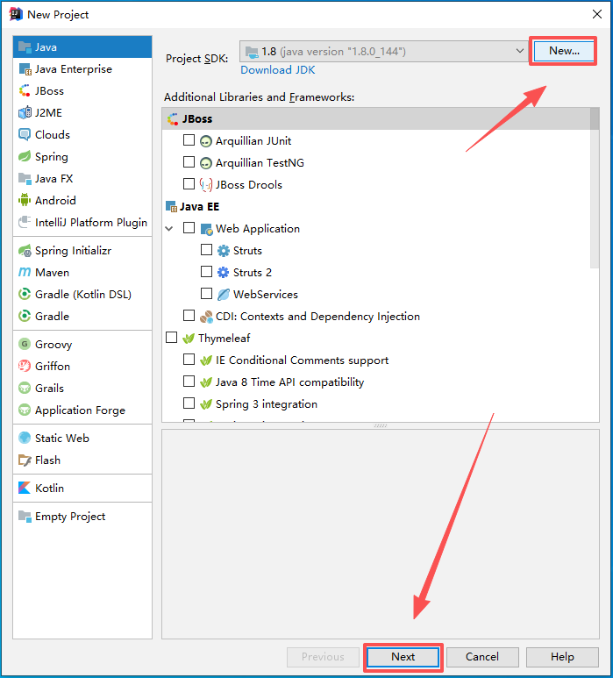This screenshot has height=678, width=613.
Task: Click the Maven m icon
Action: point(25,273)
